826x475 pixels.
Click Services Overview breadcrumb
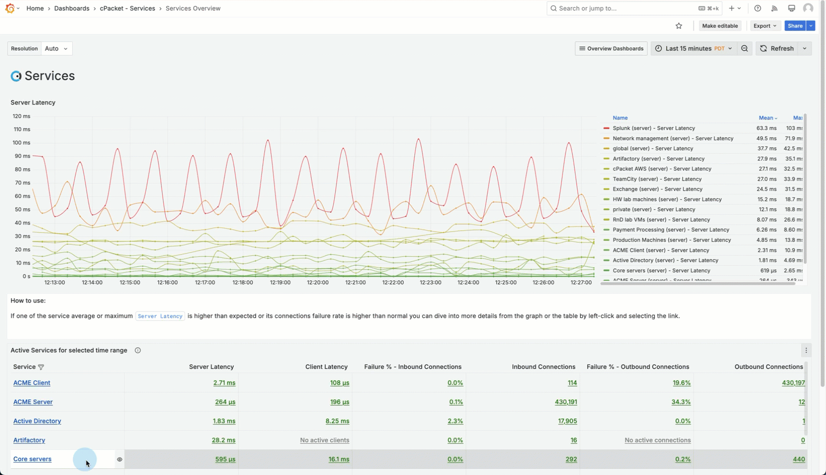click(x=193, y=8)
